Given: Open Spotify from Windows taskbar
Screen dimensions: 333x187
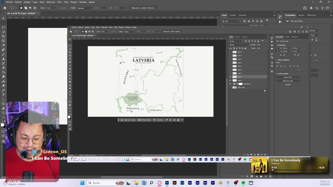Looking at the screenshot, I should pos(243,183).
